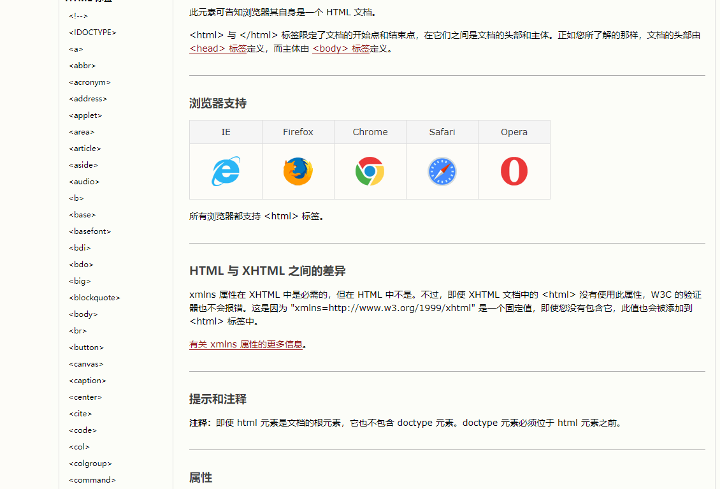Screen dimensions: 720x489
Task: Open the <button> tag entry
Action: pos(86,347)
